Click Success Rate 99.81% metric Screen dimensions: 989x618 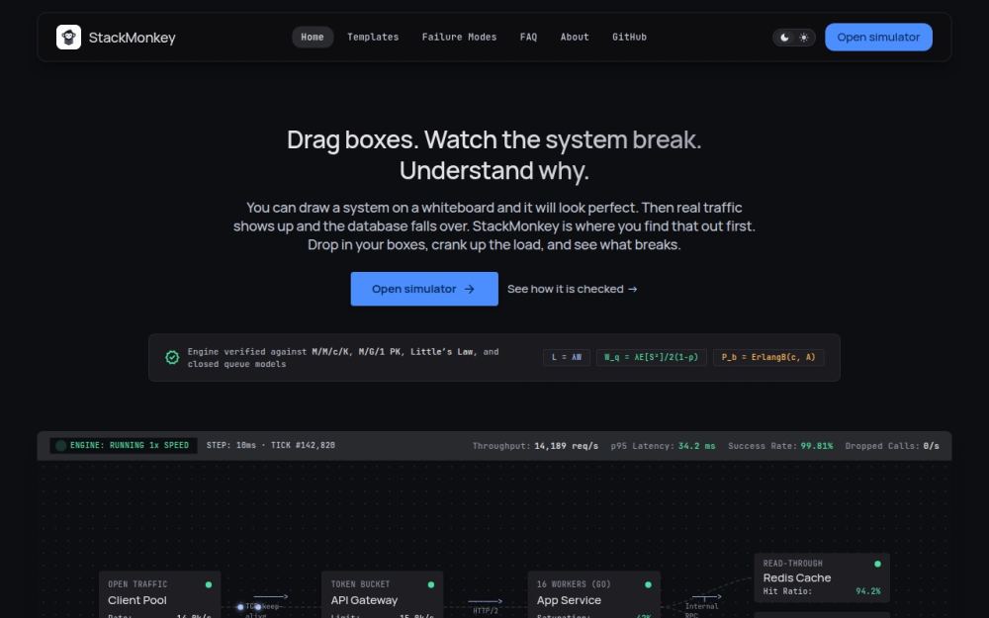[780, 446]
